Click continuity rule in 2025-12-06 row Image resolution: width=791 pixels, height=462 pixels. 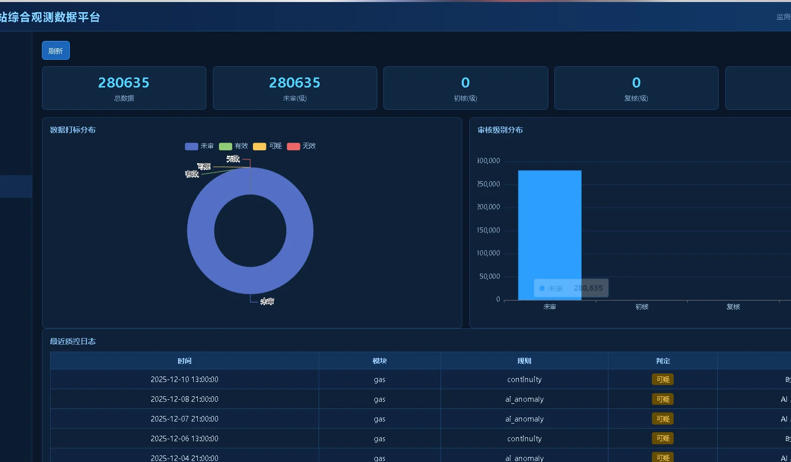tap(524, 439)
